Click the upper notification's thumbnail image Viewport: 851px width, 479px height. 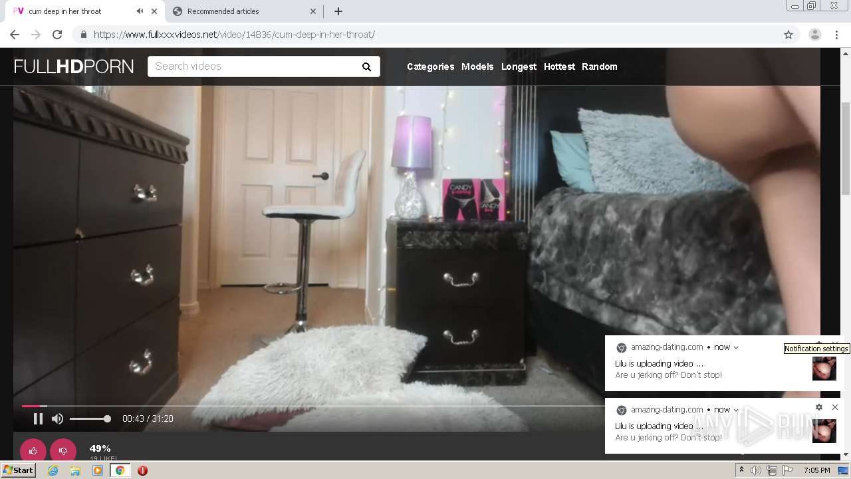pyautogui.click(x=824, y=369)
